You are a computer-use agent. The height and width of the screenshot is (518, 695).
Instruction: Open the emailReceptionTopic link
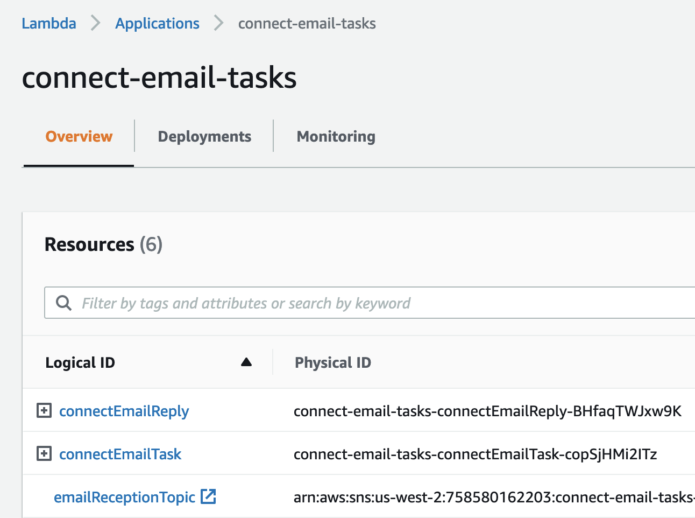point(124,497)
